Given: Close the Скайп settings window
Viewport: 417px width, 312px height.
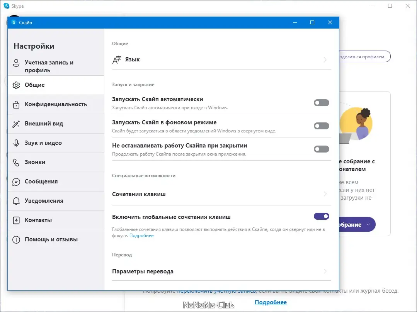Looking at the screenshot, I should click(x=330, y=23).
